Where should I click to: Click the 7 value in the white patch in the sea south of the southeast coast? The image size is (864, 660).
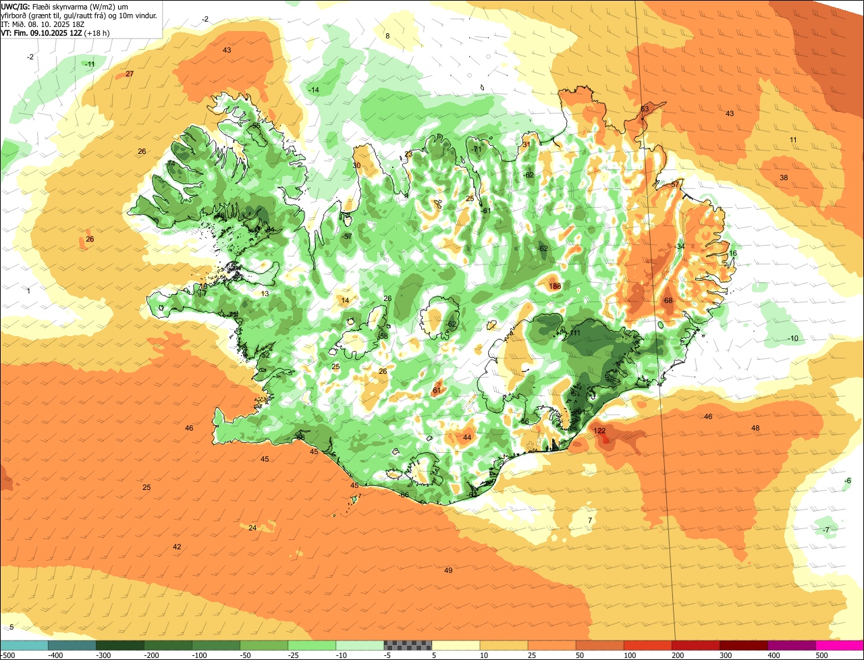[590, 521]
